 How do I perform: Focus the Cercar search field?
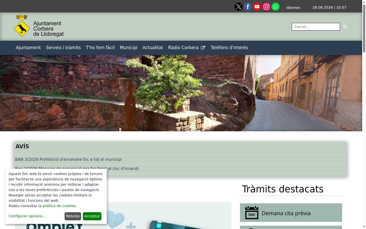click(316, 27)
